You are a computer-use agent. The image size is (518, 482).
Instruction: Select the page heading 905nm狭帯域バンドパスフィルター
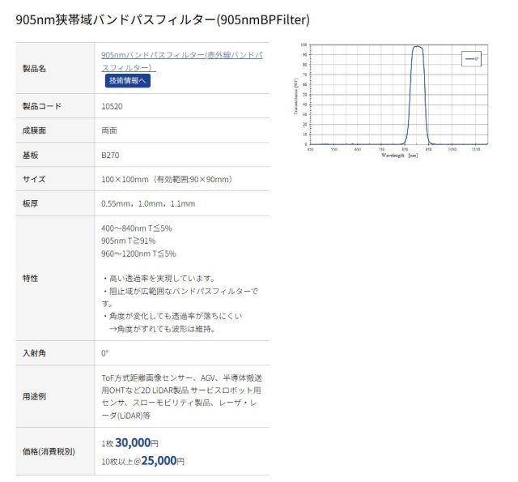coord(163,19)
